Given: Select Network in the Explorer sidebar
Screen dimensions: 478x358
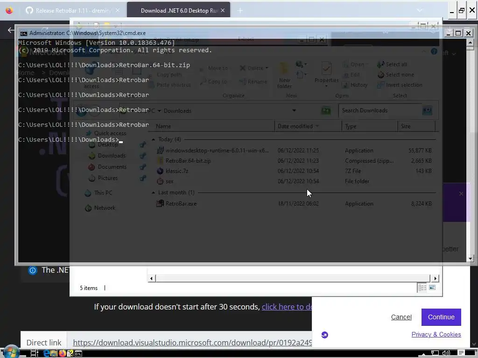Looking at the screenshot, I should click(100, 208).
